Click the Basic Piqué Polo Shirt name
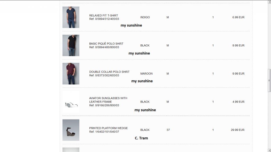This screenshot has height=152, width=271. (106, 44)
